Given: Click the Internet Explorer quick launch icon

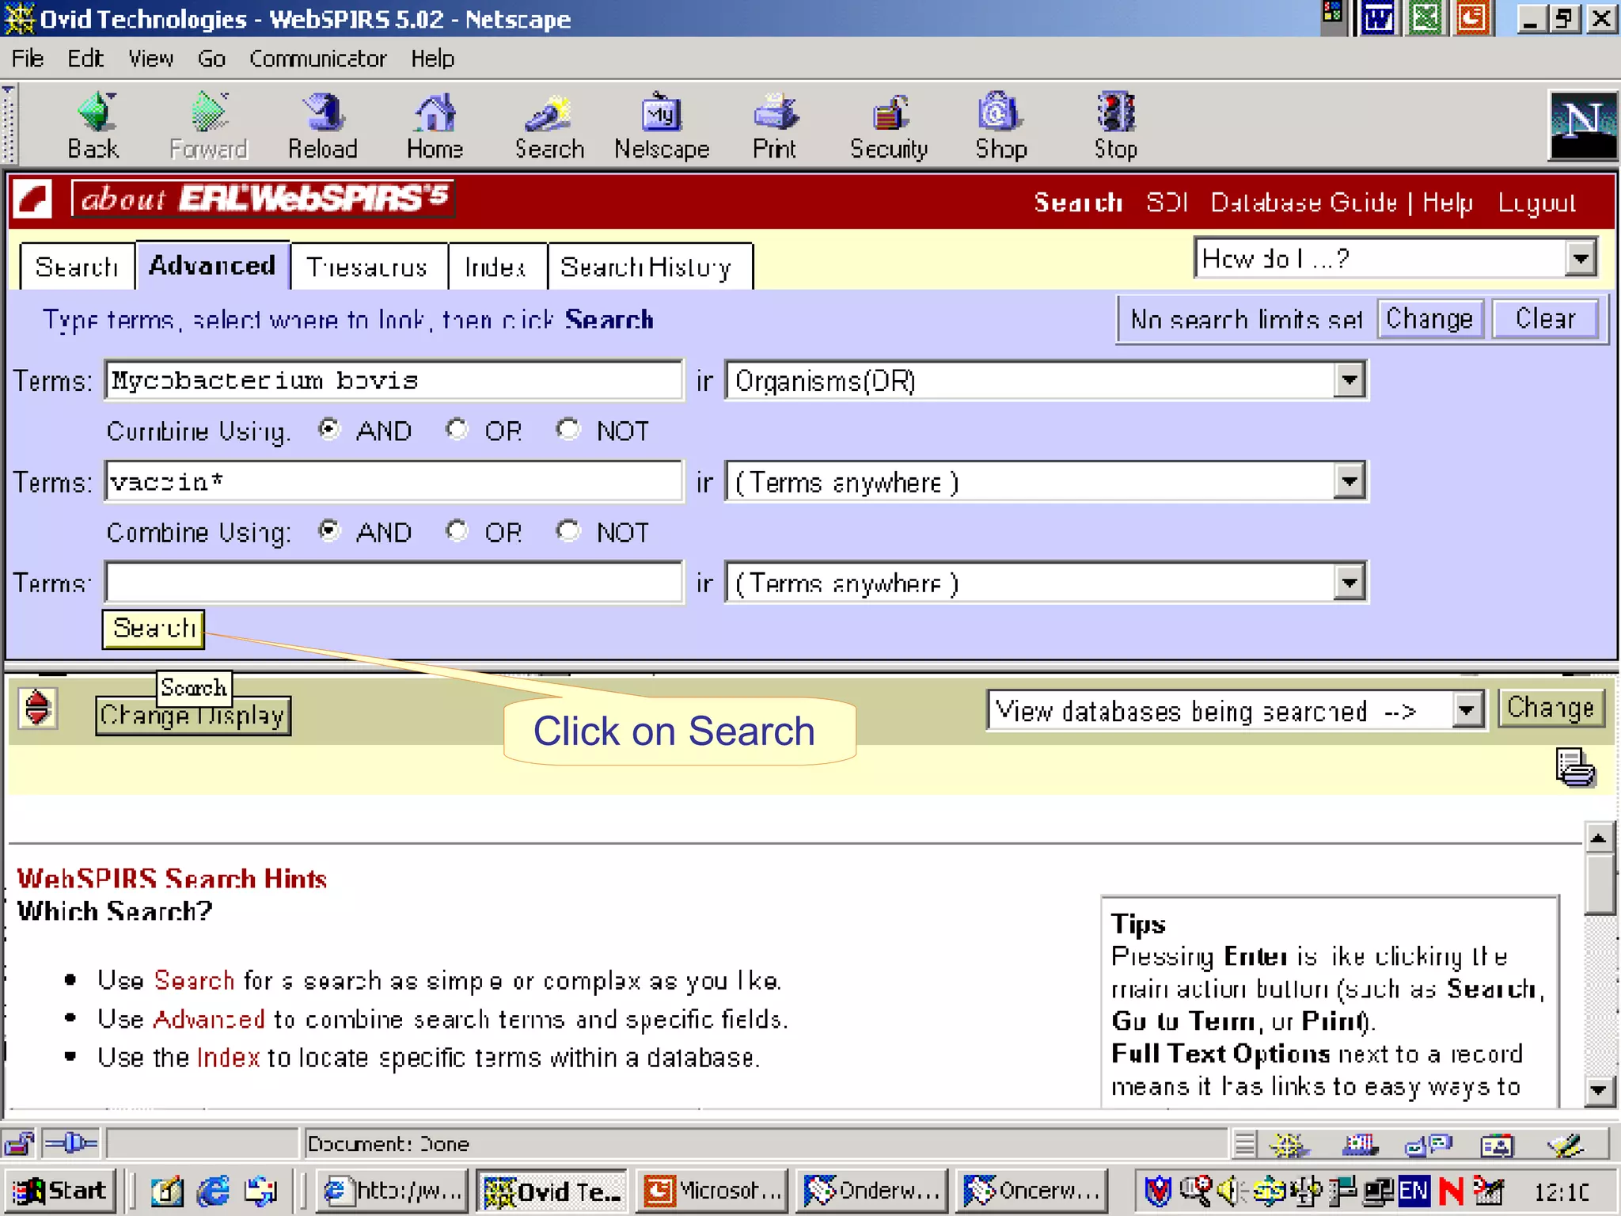Looking at the screenshot, I should [213, 1191].
